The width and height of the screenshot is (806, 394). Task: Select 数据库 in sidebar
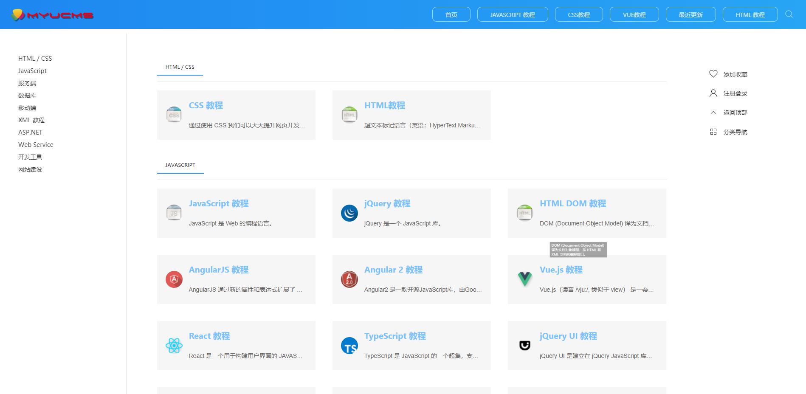27,96
